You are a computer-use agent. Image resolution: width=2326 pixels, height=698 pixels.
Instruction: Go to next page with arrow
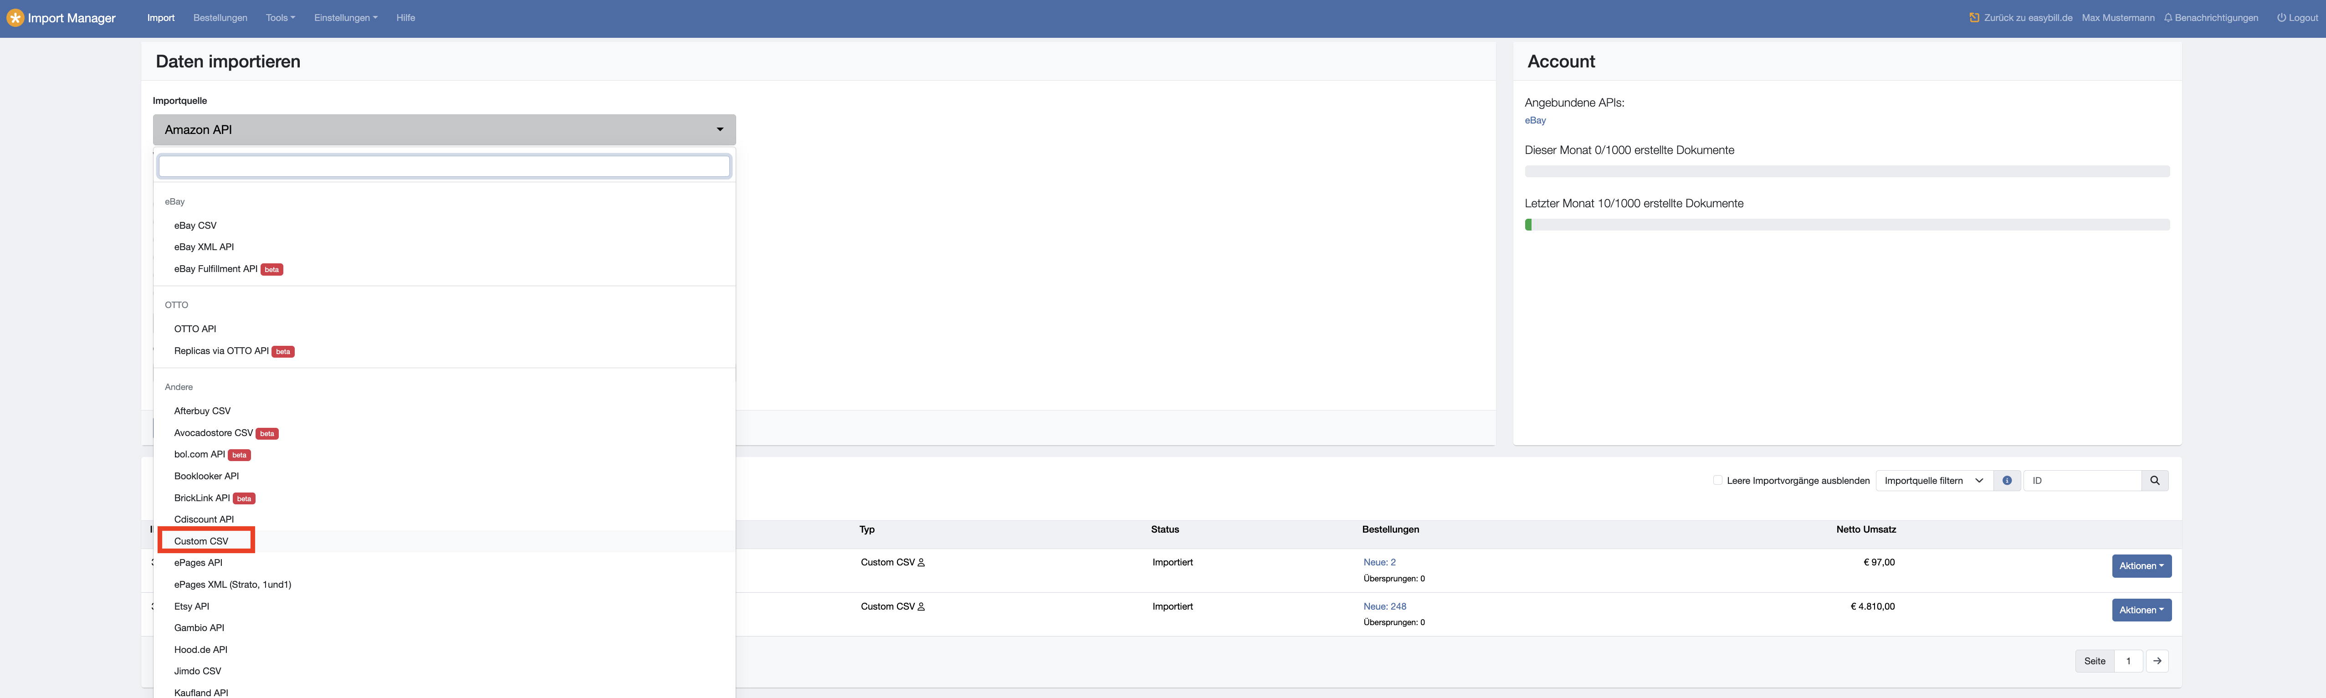(2156, 661)
